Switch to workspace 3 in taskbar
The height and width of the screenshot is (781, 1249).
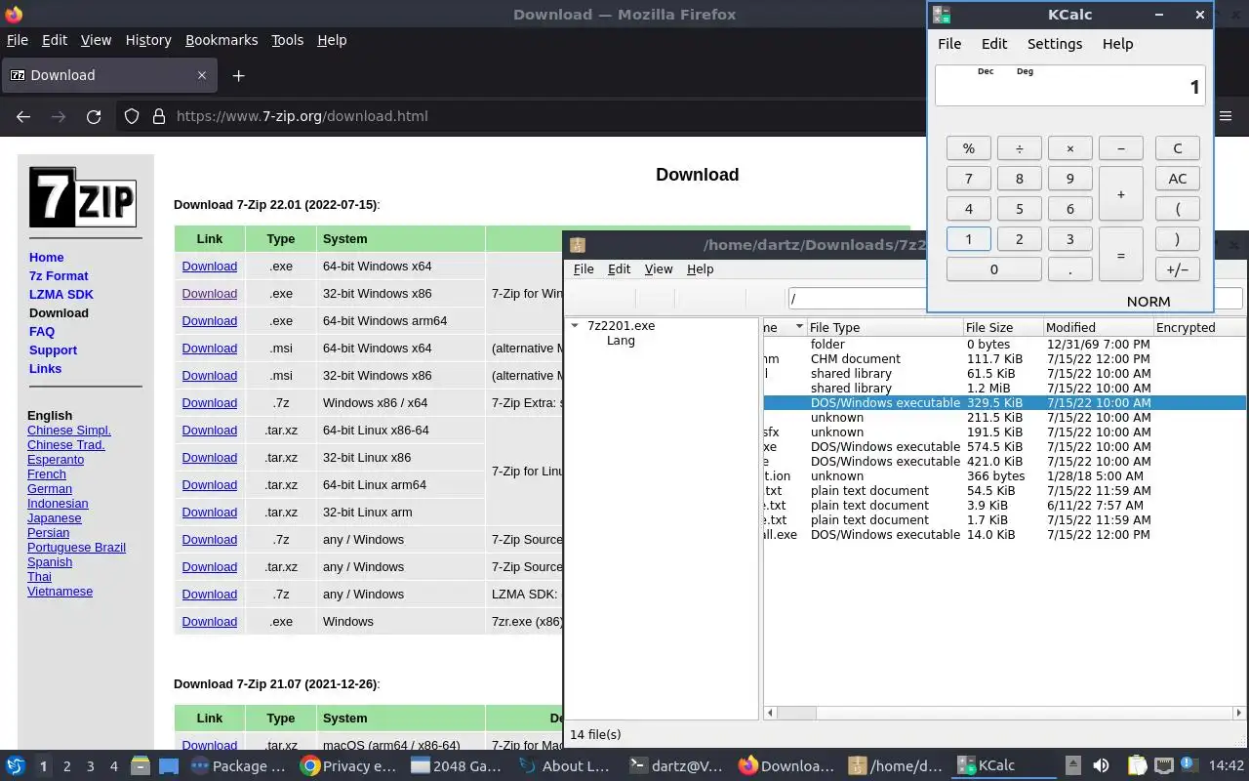click(x=90, y=766)
